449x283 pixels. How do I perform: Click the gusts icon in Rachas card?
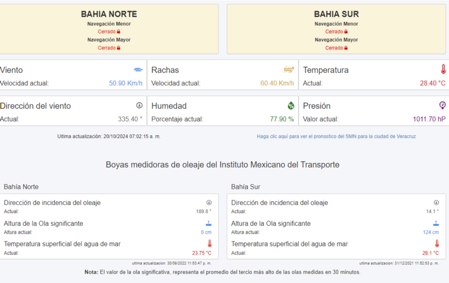288,69
